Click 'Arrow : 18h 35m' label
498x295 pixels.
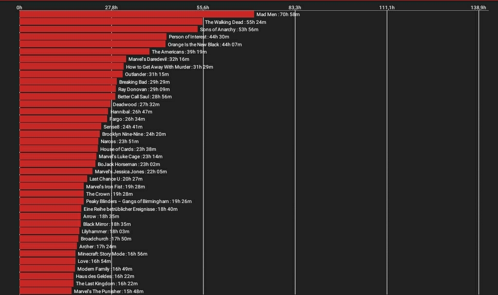click(101, 217)
